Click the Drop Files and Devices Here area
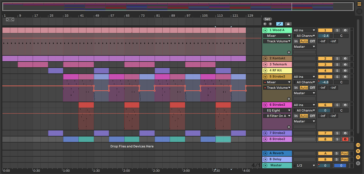Image resolution: width=364 pixels, height=174 pixels. coord(132,146)
